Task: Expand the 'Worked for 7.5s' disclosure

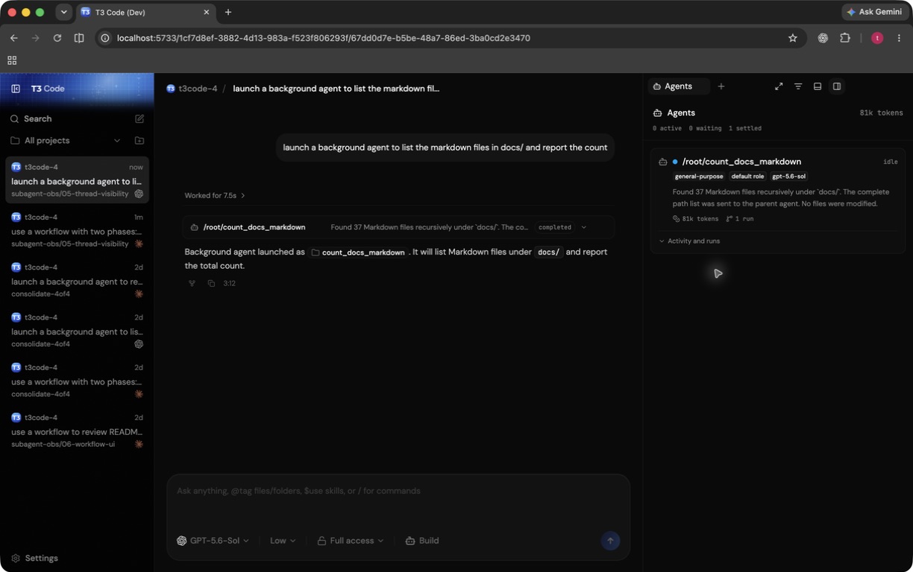Action: [x=215, y=195]
